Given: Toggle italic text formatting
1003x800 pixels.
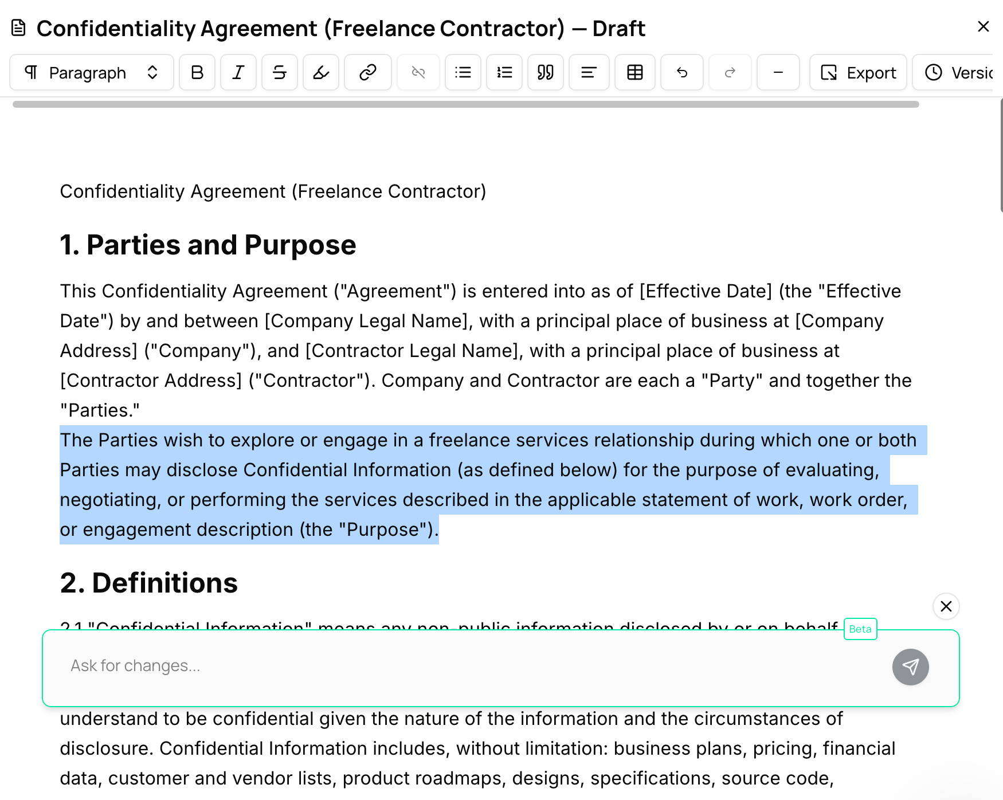Looking at the screenshot, I should click(238, 73).
